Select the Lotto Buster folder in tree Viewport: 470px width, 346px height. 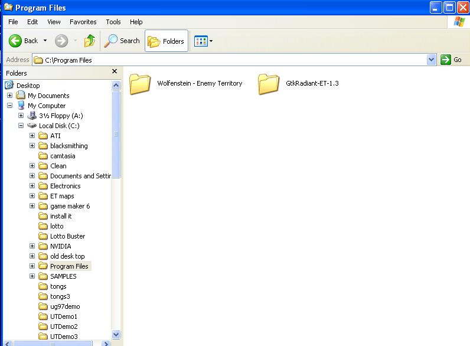pyautogui.click(x=67, y=236)
